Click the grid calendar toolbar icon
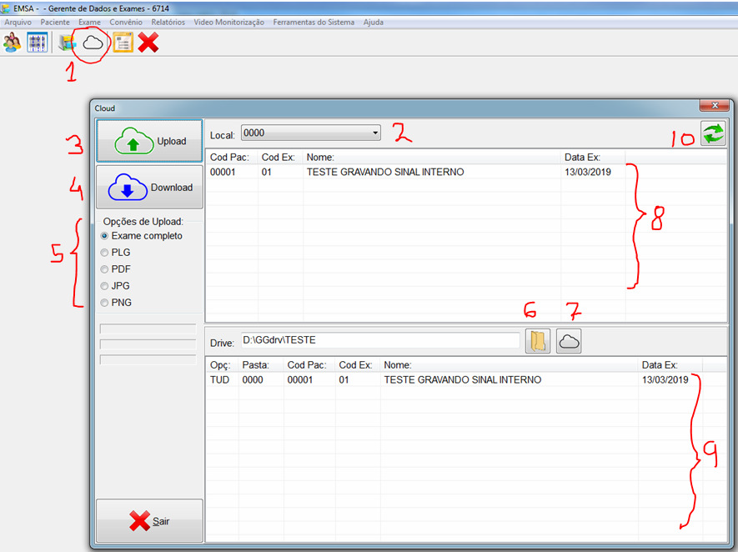738x552 pixels. click(38, 43)
